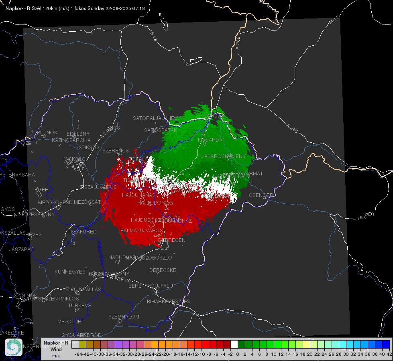
Task: Click the MEZOKOVESD city label
Action: (x=55, y=203)
